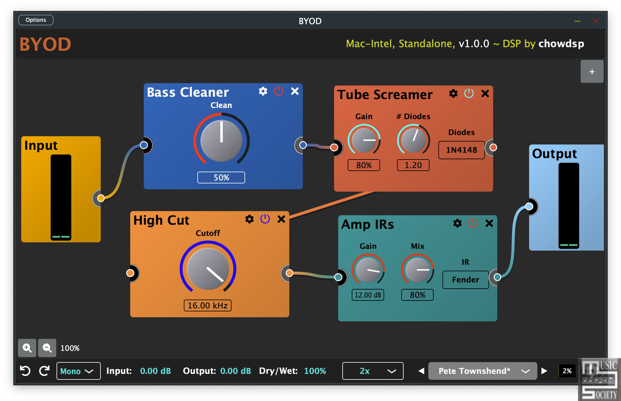621x401 pixels.
Task: Remove the Bass Cleaner module
Action: pyautogui.click(x=295, y=91)
